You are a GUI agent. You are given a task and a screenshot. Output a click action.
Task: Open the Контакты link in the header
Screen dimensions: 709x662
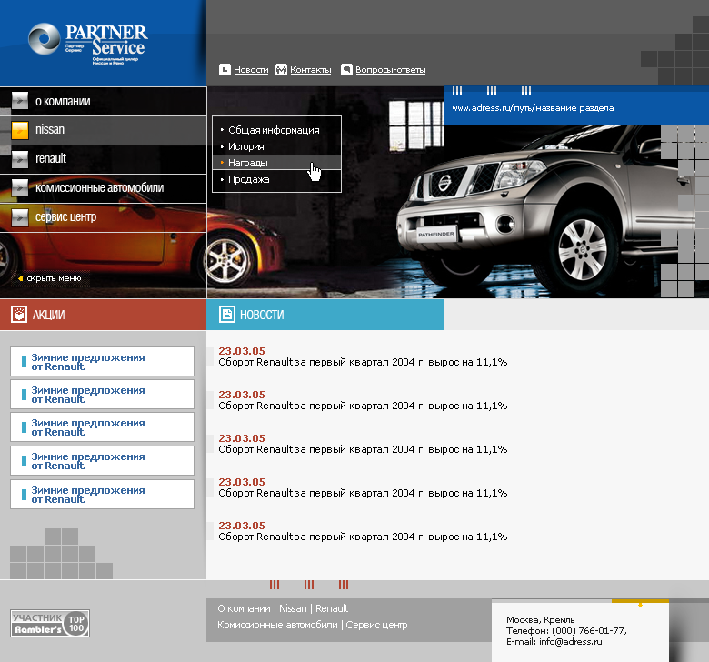[311, 70]
